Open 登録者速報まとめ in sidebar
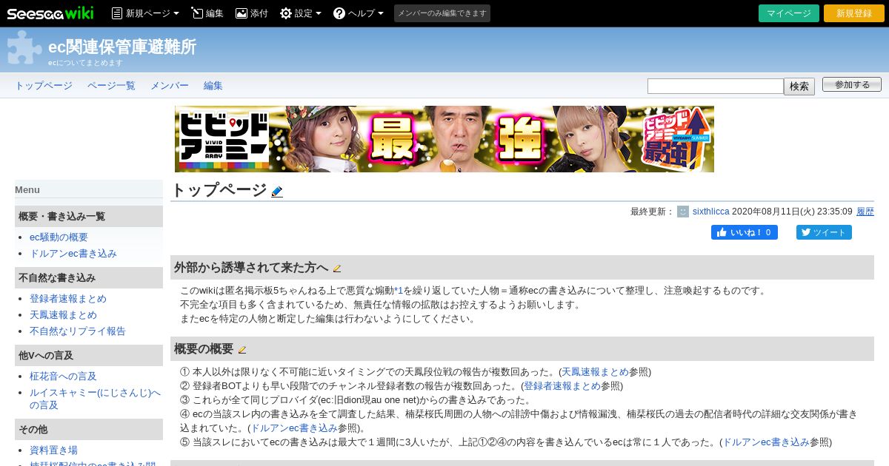 [x=68, y=299]
